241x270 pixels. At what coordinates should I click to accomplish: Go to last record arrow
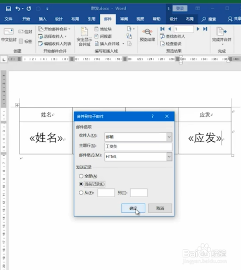[205, 29]
